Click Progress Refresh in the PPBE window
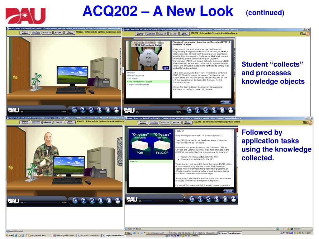 point(140,34)
